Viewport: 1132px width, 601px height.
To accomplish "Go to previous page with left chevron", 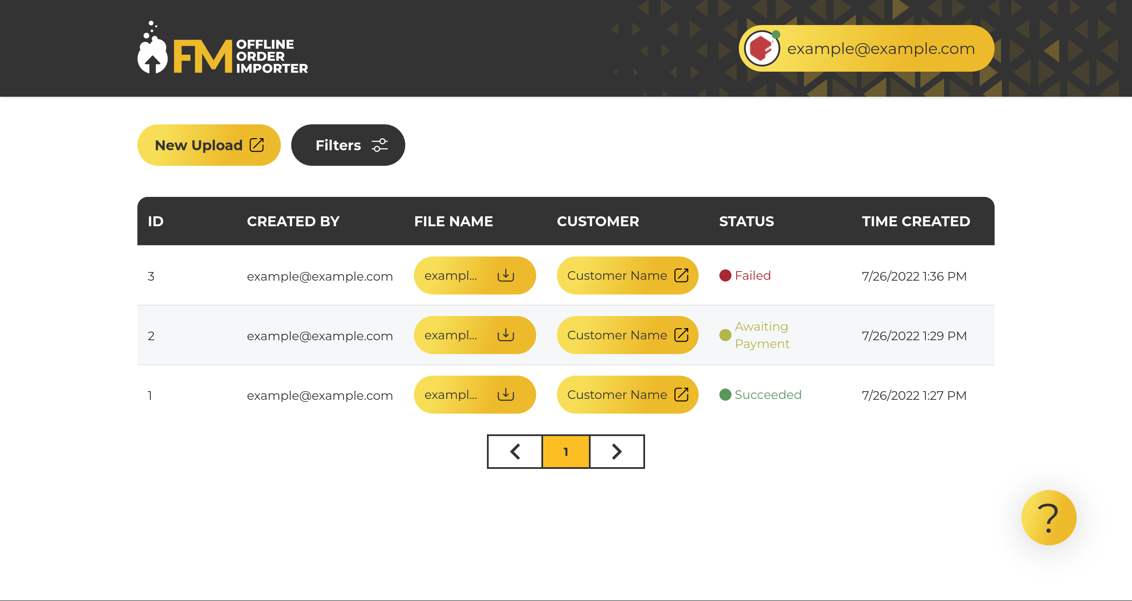I will pyautogui.click(x=515, y=451).
